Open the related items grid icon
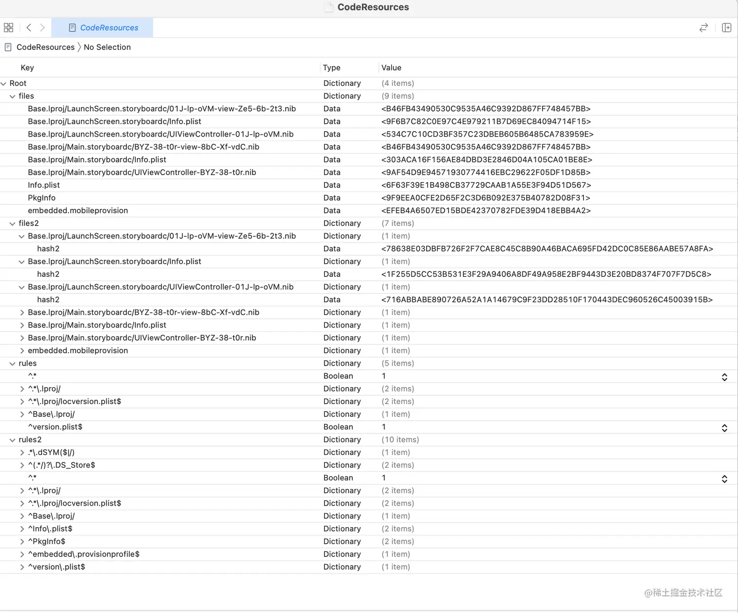The height and width of the screenshot is (613, 738). click(x=8, y=28)
